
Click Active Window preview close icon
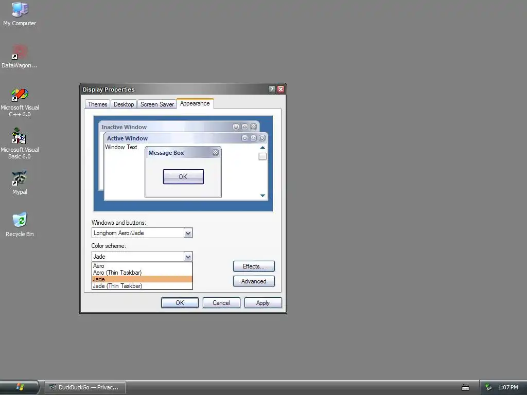pyautogui.click(x=262, y=138)
